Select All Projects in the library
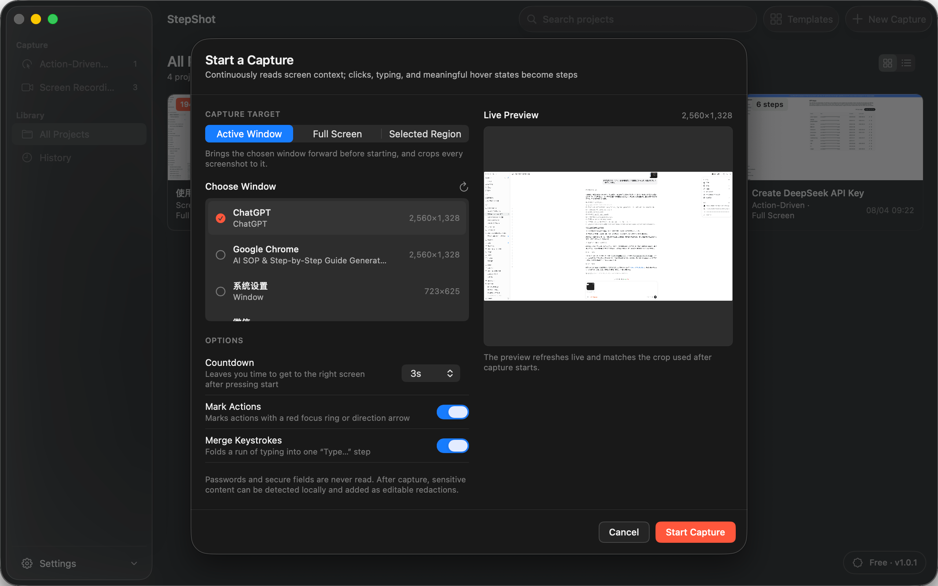 click(x=79, y=134)
